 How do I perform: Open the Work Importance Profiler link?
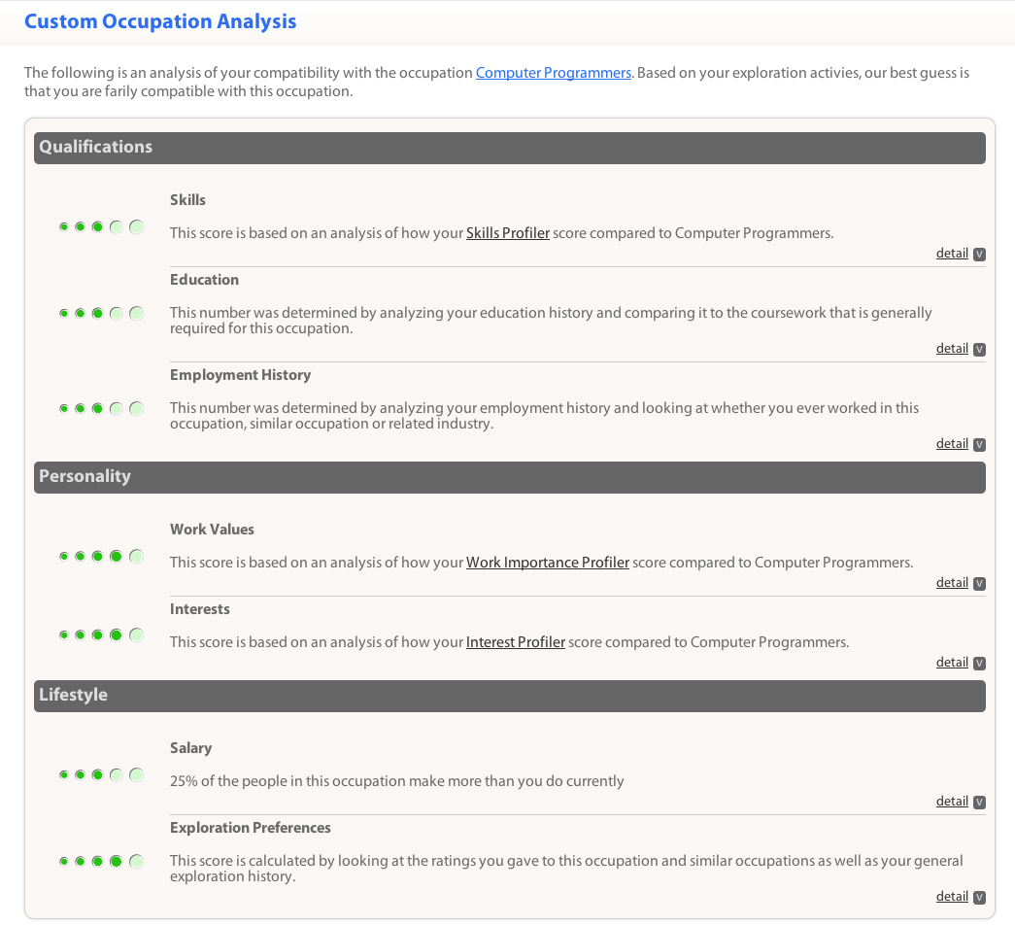click(547, 562)
